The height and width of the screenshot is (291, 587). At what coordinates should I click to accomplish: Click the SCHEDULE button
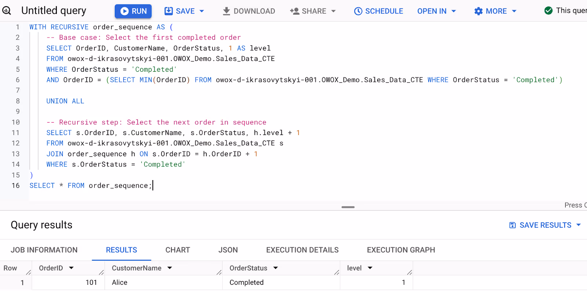[378, 11]
